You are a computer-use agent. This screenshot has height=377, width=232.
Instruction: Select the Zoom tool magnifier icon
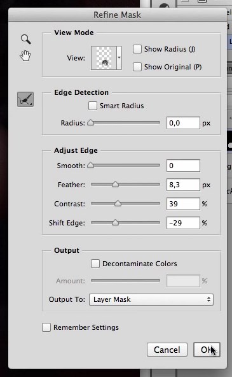click(25, 39)
